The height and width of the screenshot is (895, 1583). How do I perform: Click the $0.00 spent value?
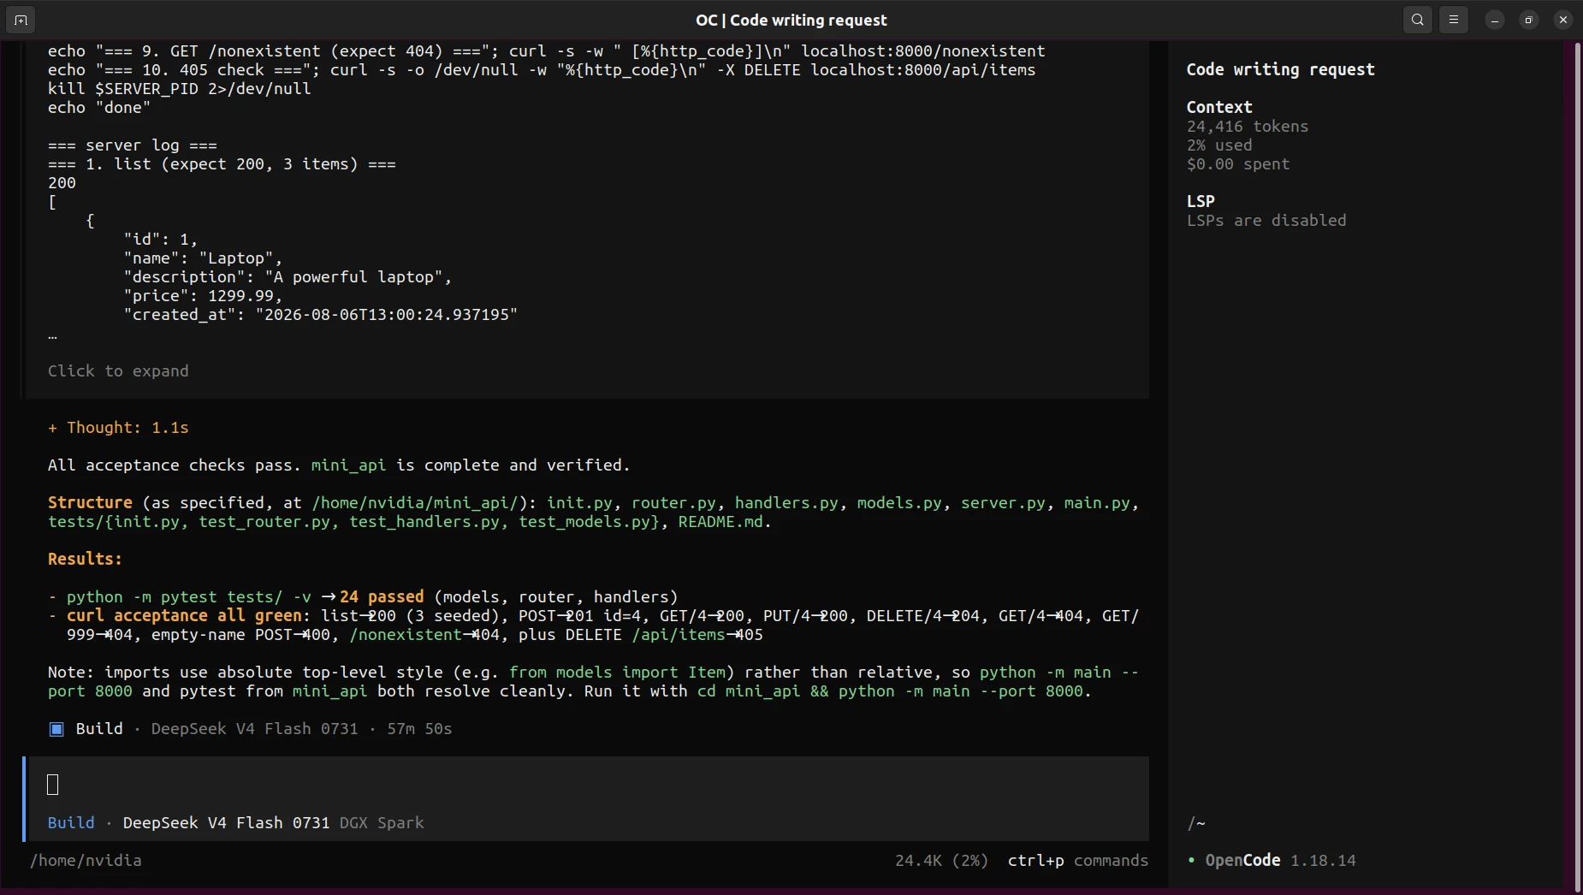1238,164
